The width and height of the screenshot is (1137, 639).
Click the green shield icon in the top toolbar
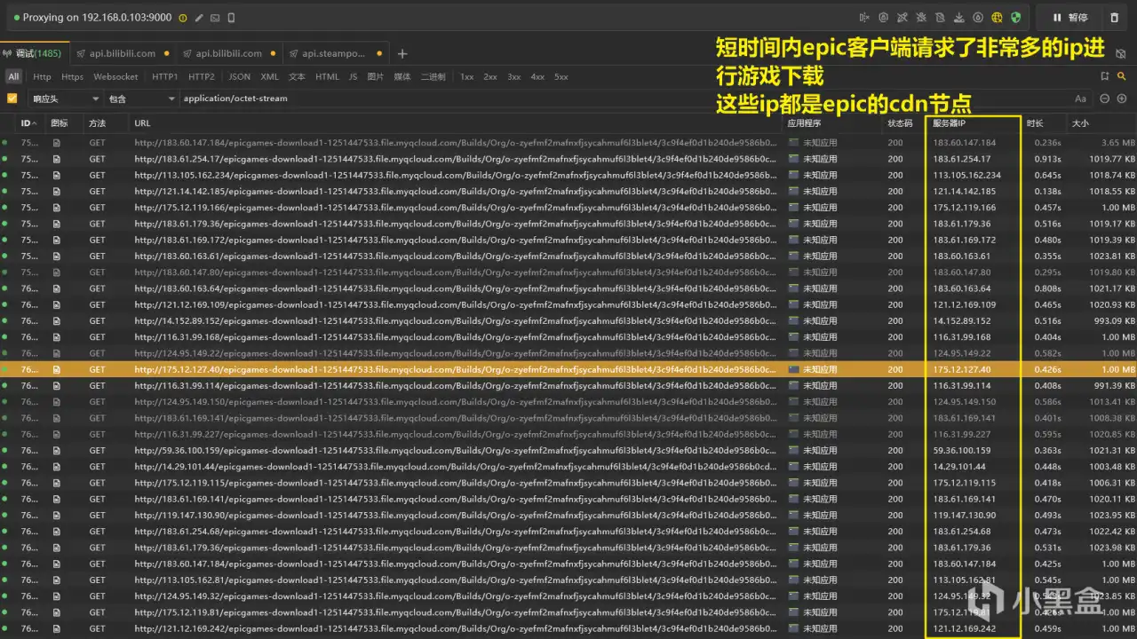tap(1015, 18)
